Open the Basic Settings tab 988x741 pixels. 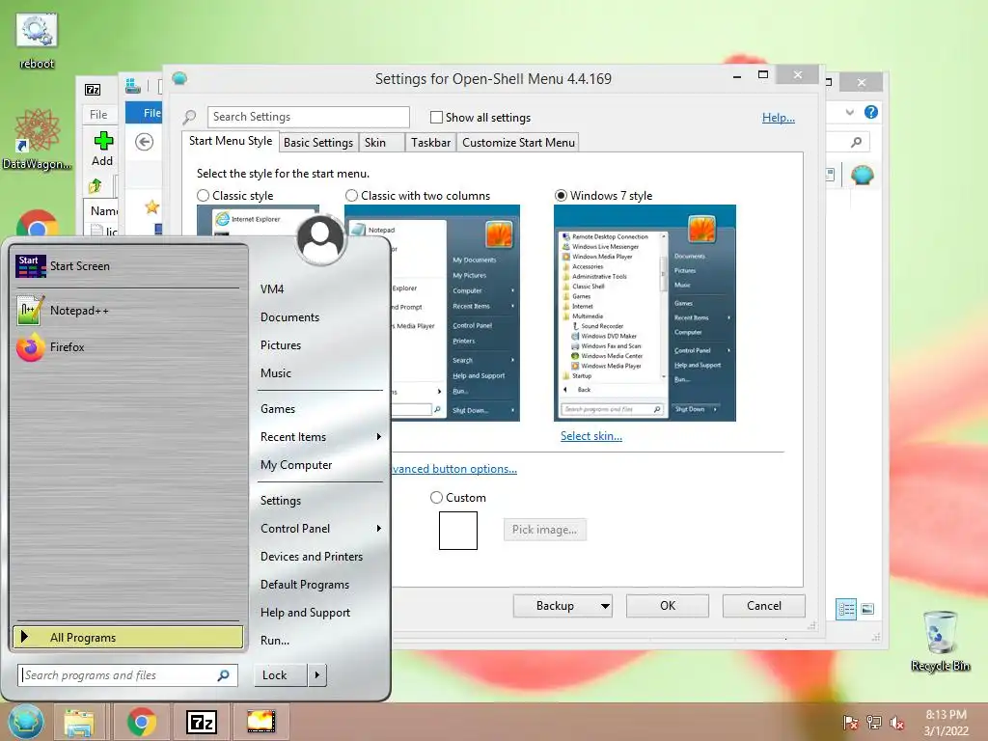(x=318, y=143)
